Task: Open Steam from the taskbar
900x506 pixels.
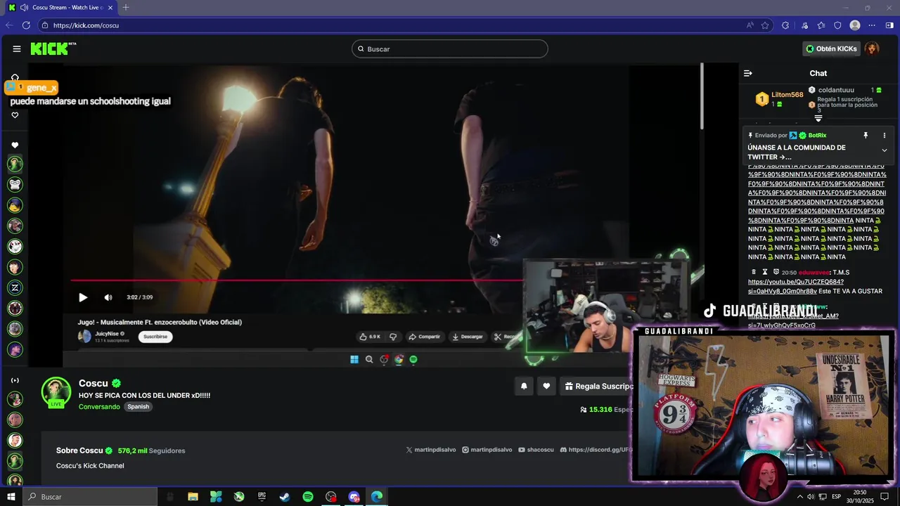Action: point(285,497)
